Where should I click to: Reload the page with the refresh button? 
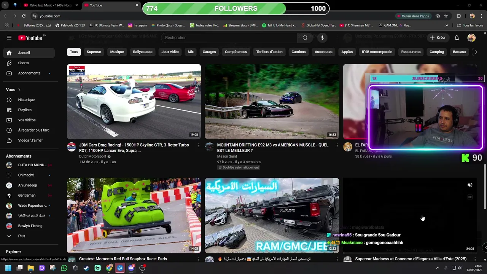point(24,16)
